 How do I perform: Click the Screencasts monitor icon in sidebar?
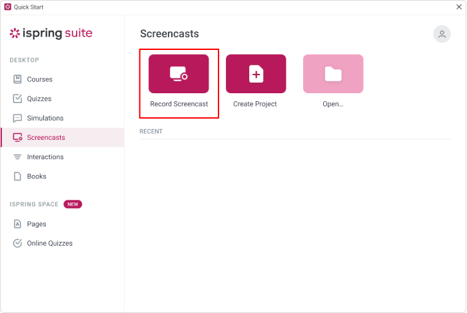tap(17, 137)
